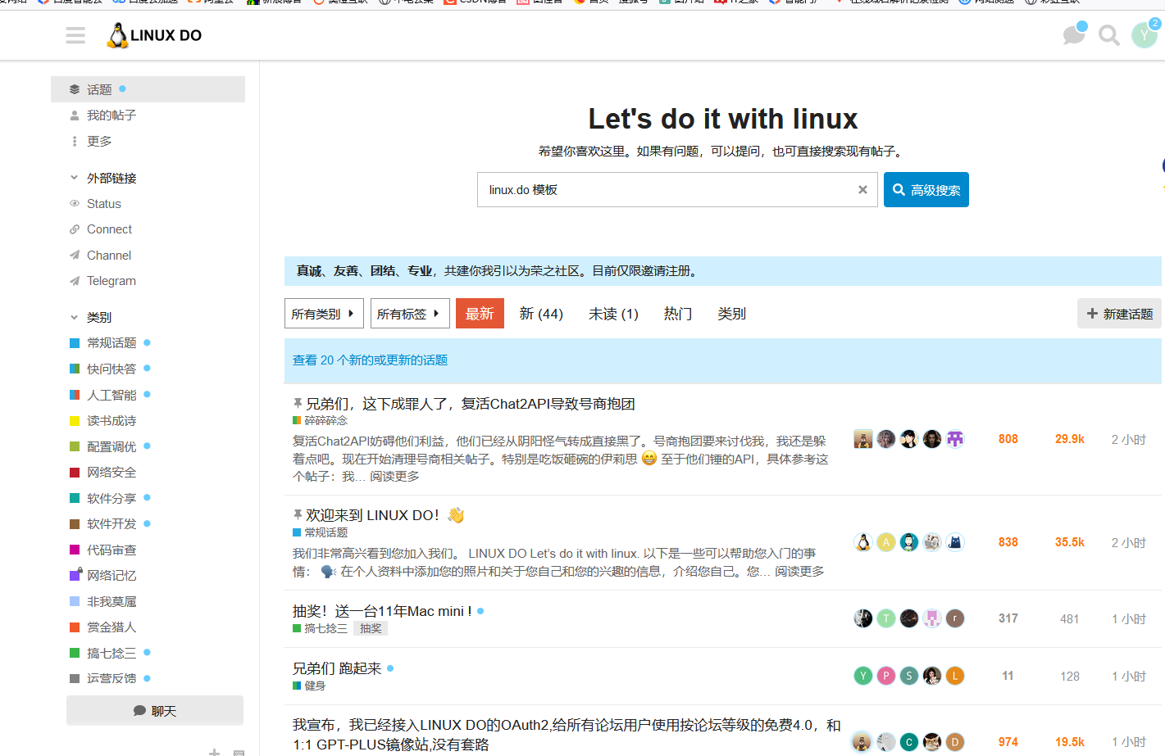Click reply count 808 on first topic
The width and height of the screenshot is (1165, 756).
coord(1008,439)
